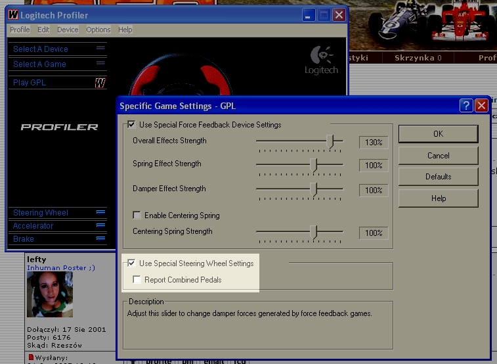Click the Play GPL launch icon
Viewport: 497px width, 364px height.
(x=100, y=83)
